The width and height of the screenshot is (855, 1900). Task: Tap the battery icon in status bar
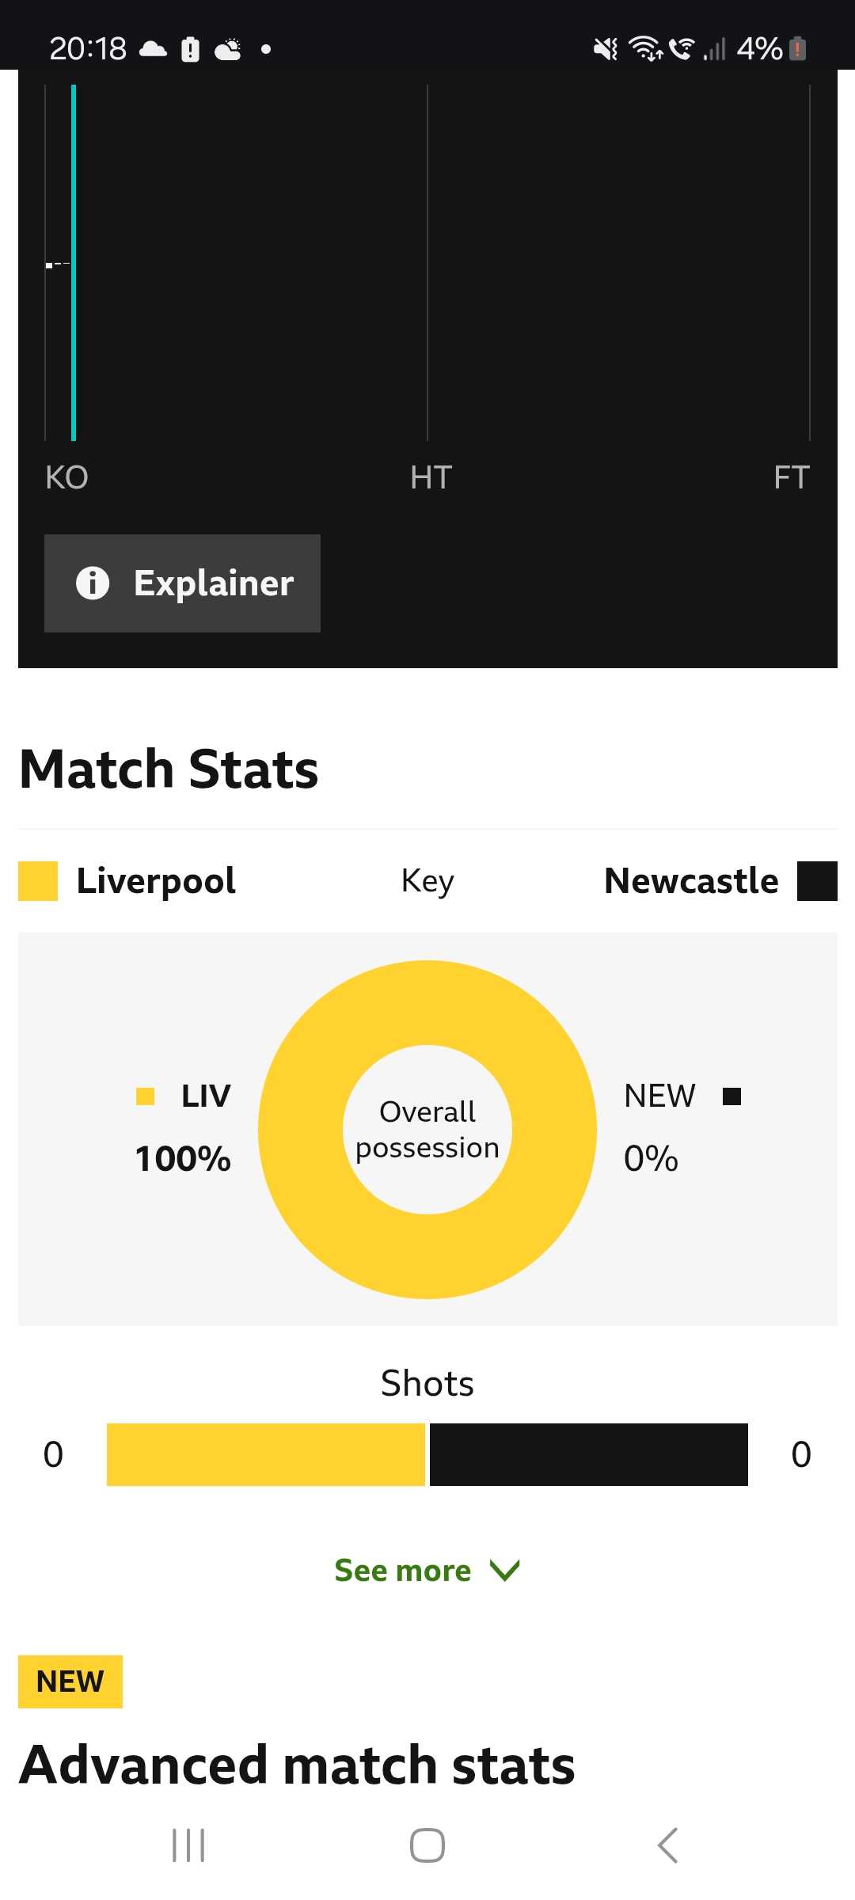tap(798, 49)
